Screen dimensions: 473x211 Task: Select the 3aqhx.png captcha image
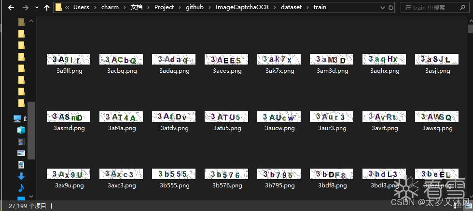[384, 59]
